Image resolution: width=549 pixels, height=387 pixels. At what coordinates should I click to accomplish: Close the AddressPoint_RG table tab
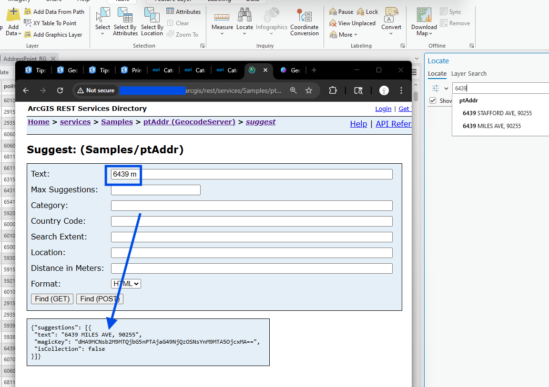[x=53, y=59]
